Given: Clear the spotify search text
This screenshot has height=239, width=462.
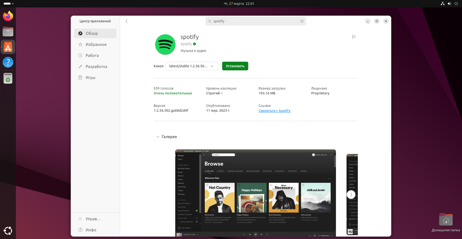Looking at the screenshot, I should tap(302, 21).
